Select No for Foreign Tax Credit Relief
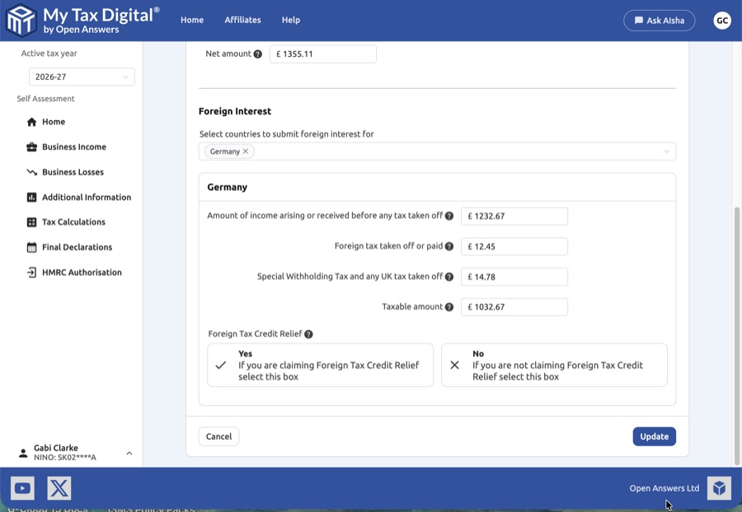This screenshot has width=742, height=512. pos(554,365)
